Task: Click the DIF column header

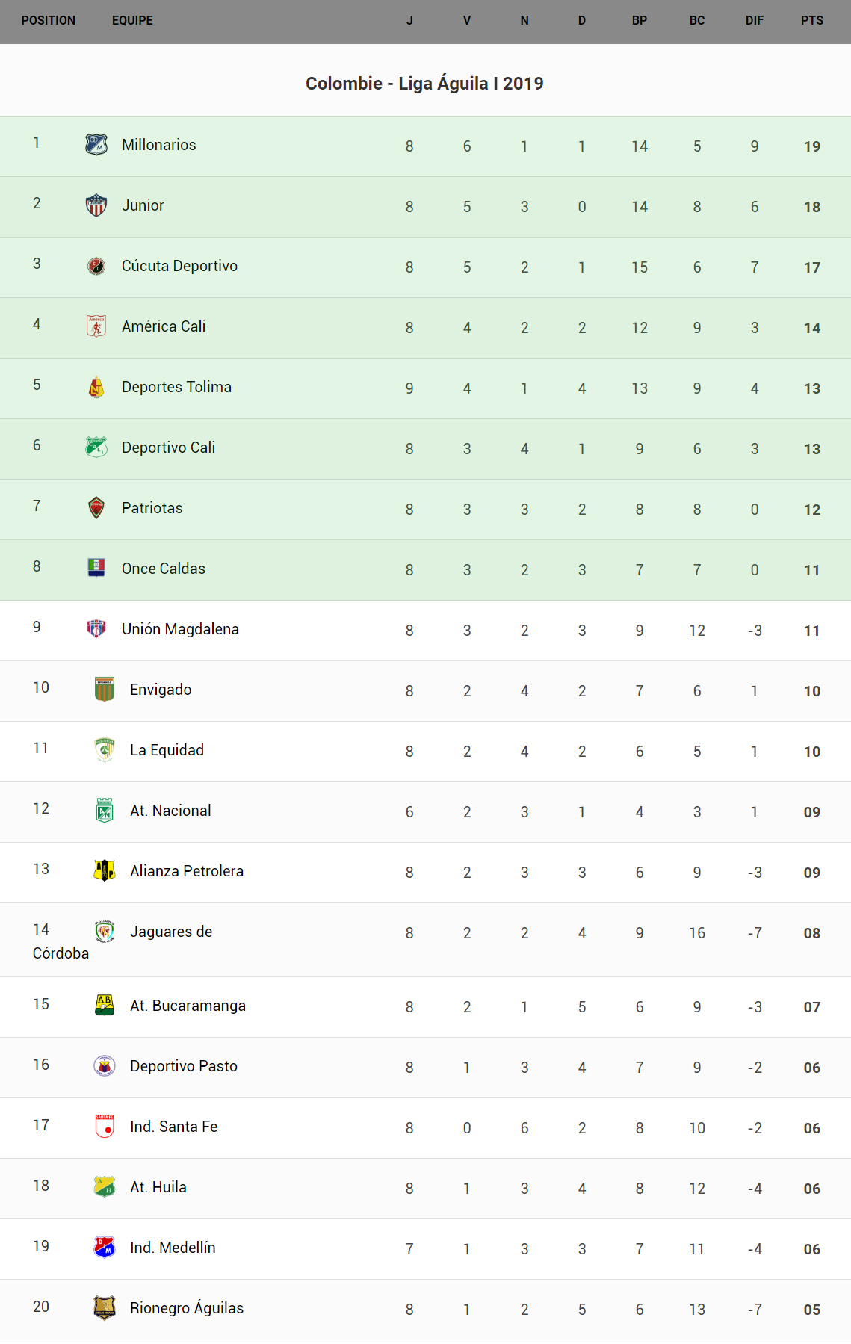Action: point(754,21)
